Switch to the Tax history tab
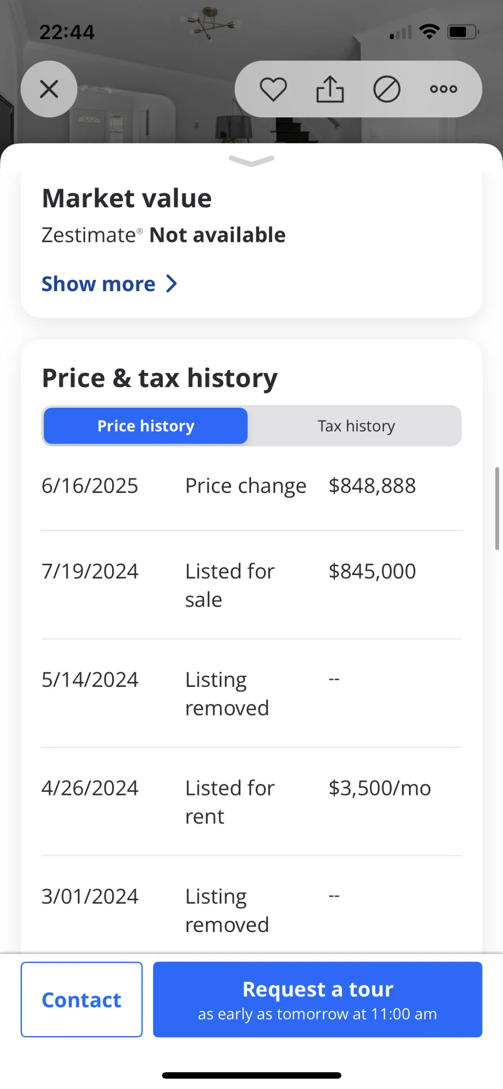The height and width of the screenshot is (1089, 503). pyautogui.click(x=356, y=426)
